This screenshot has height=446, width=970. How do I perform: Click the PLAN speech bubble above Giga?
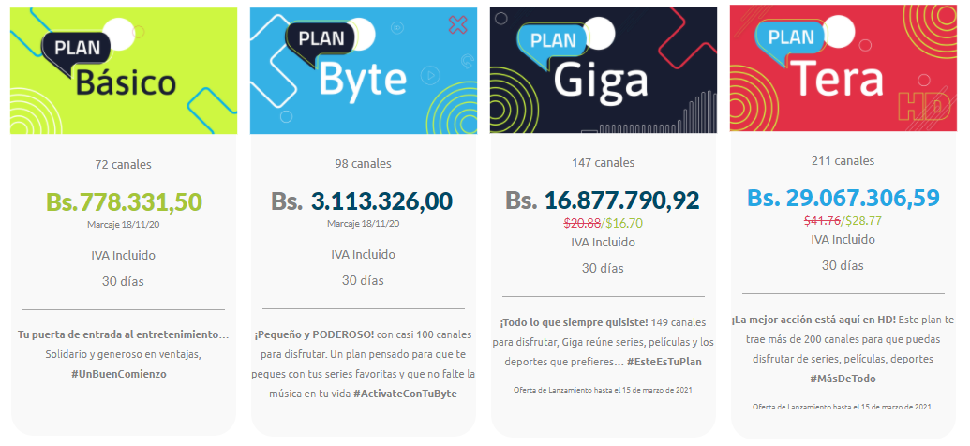553,39
